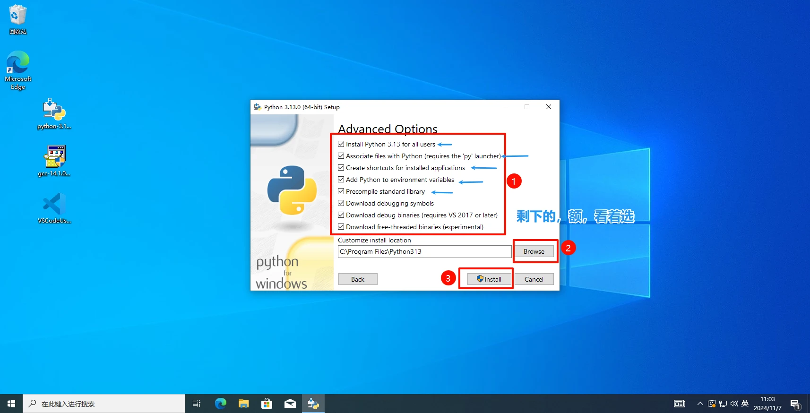The width and height of the screenshot is (810, 413).
Task: Open Microsoft Store from the taskbar
Action: 267,404
